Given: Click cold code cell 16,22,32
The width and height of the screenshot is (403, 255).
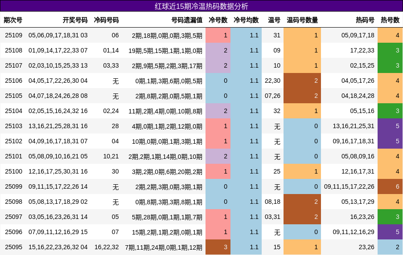Looking at the screenshot, I should coord(107,247).
